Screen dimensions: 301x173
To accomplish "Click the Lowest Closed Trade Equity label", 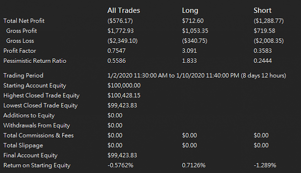I will coord(40,105).
